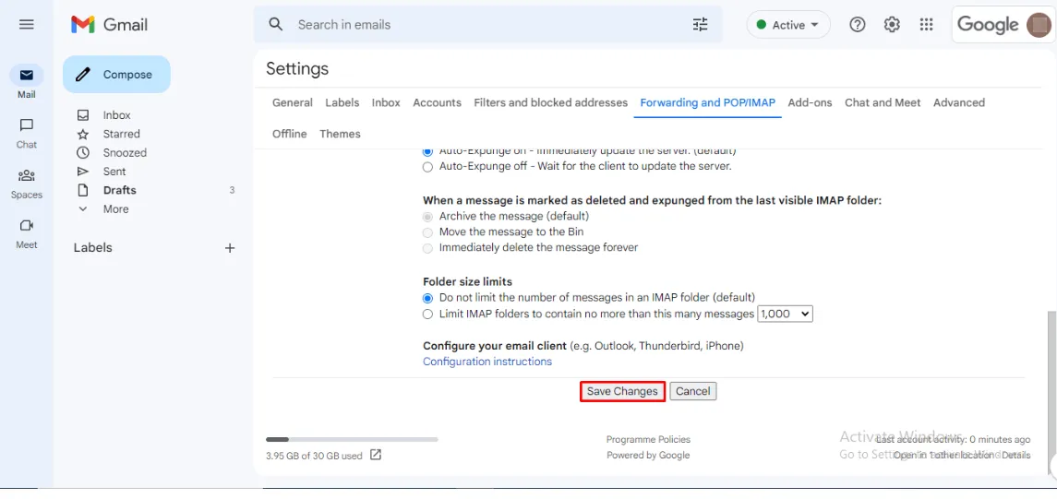Open Spaces from the left sidebar
1057x499 pixels.
pyautogui.click(x=27, y=182)
